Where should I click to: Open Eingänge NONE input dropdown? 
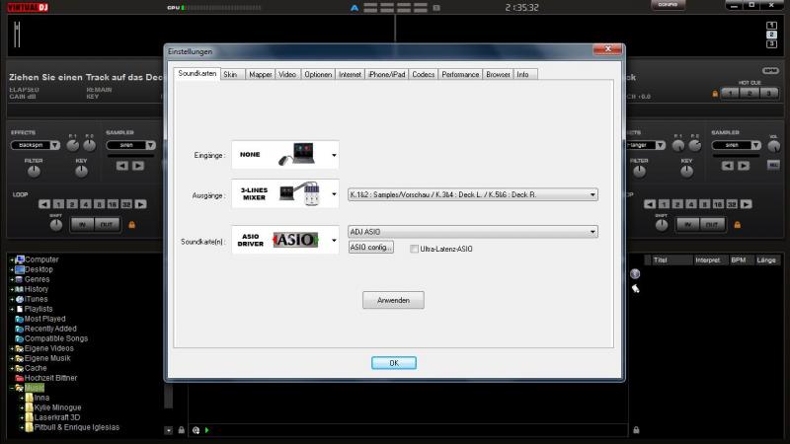(x=285, y=155)
